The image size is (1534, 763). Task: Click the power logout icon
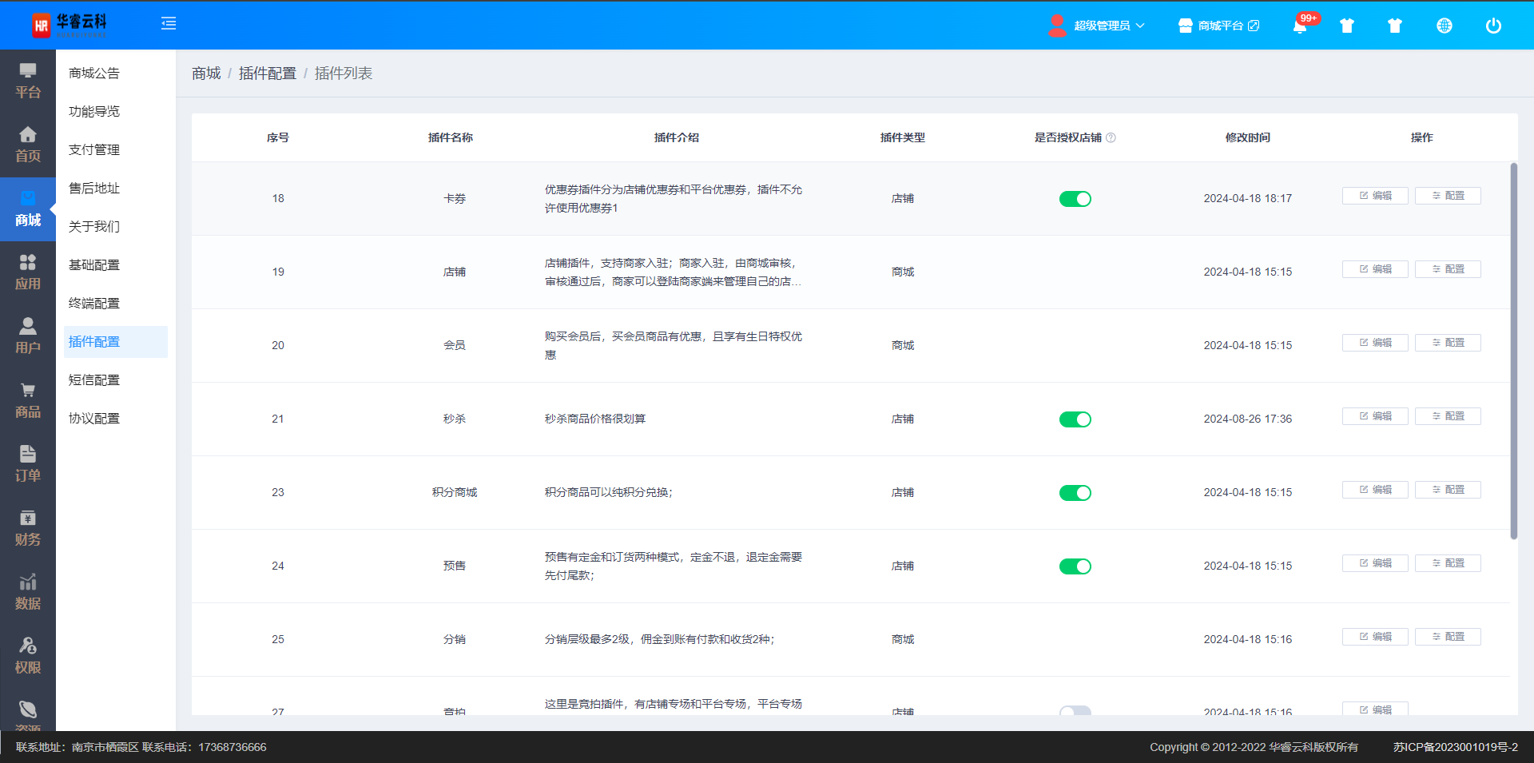tap(1492, 26)
